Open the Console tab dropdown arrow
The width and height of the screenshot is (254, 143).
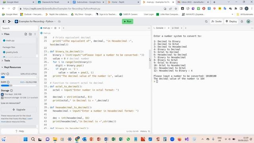(x=165, y=28)
